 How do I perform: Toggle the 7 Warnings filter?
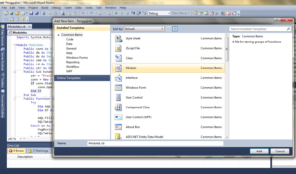tap(38, 151)
